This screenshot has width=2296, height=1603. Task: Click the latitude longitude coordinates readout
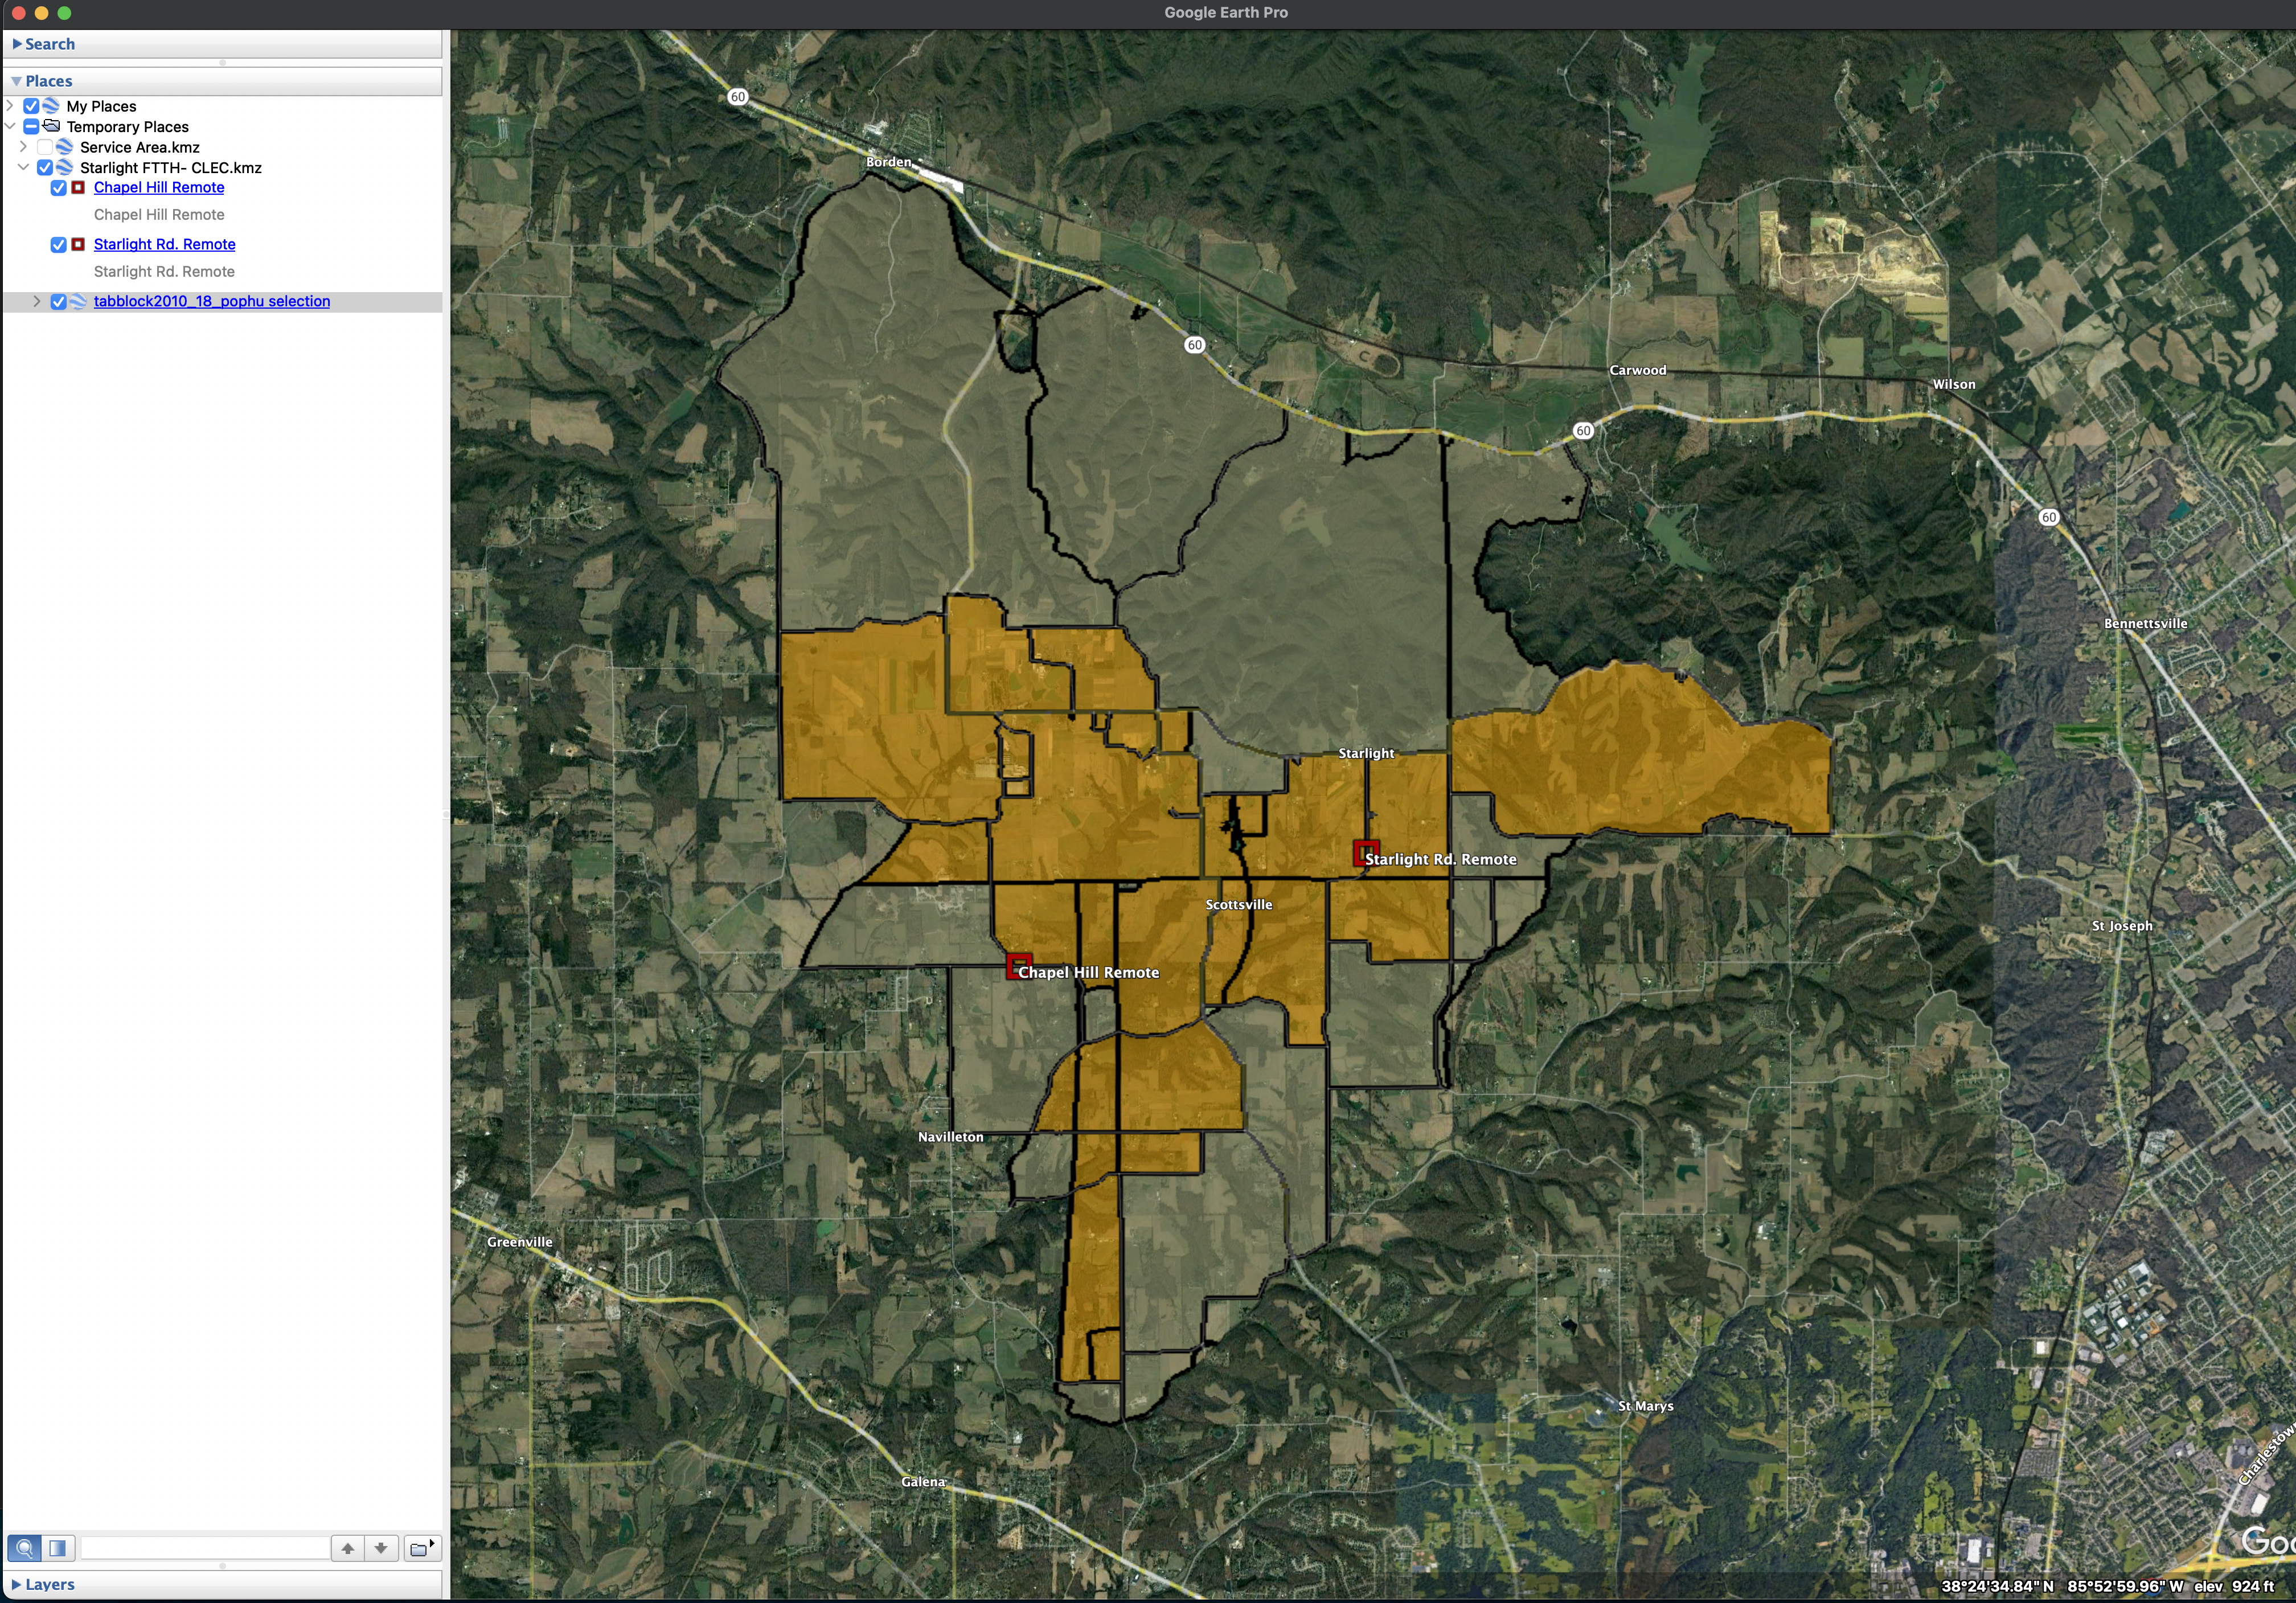[2063, 1586]
